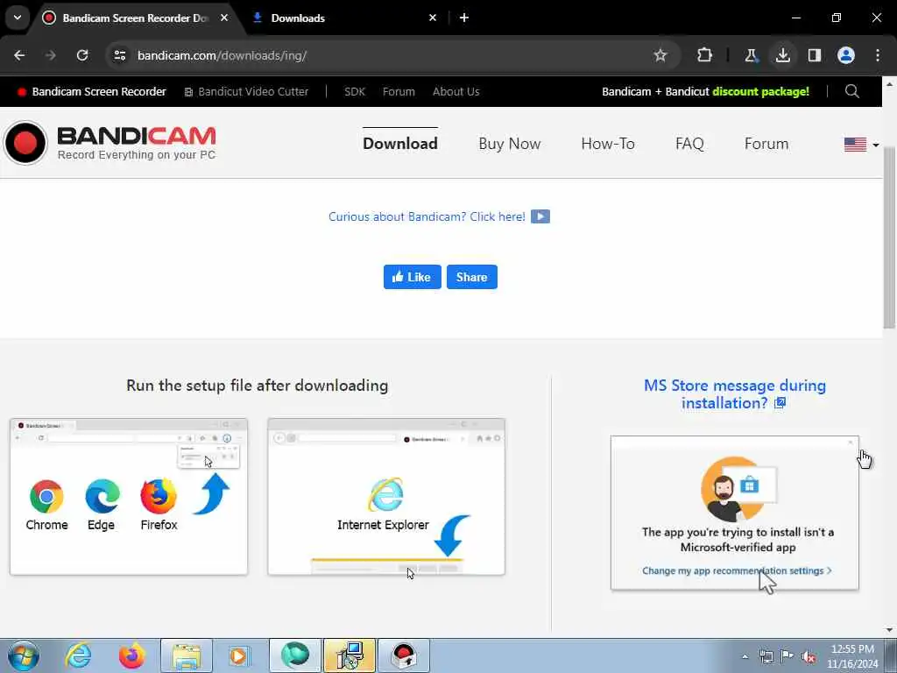Close the Bandicam Screen Recorder tab
This screenshot has width=897, height=673.
(x=224, y=18)
